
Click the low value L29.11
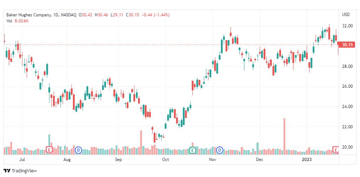[x=117, y=15]
